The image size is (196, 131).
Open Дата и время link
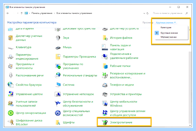pyautogui.click(x=25, y=28)
